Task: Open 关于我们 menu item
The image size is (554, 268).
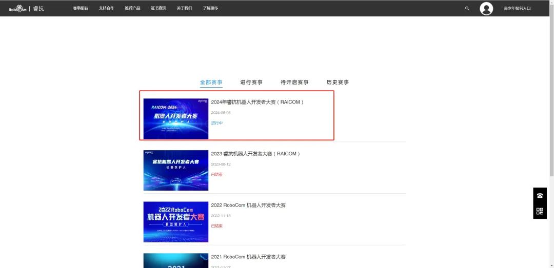Action: click(x=184, y=8)
